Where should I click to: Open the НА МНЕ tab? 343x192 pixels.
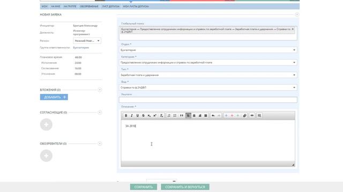56,6
